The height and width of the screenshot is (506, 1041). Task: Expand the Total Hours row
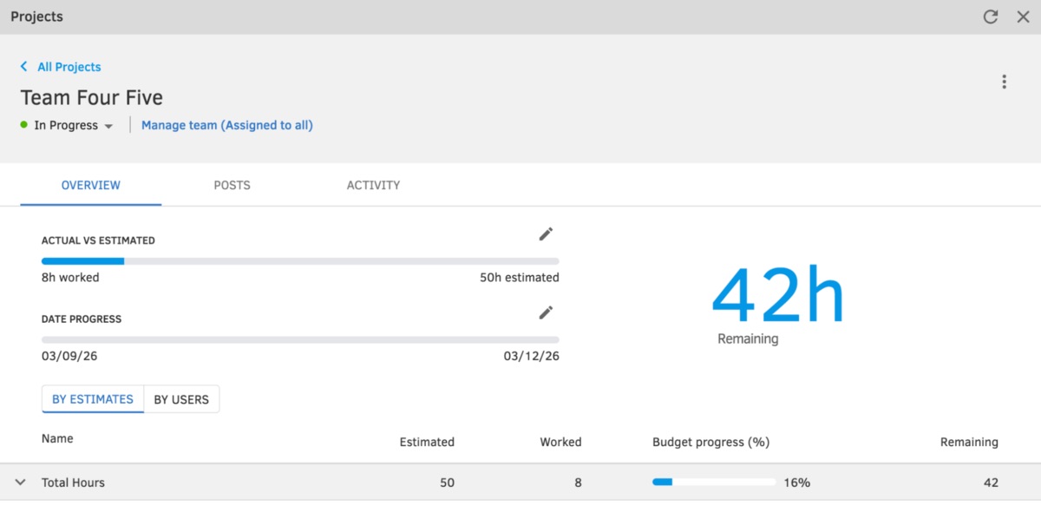pyautogui.click(x=21, y=483)
